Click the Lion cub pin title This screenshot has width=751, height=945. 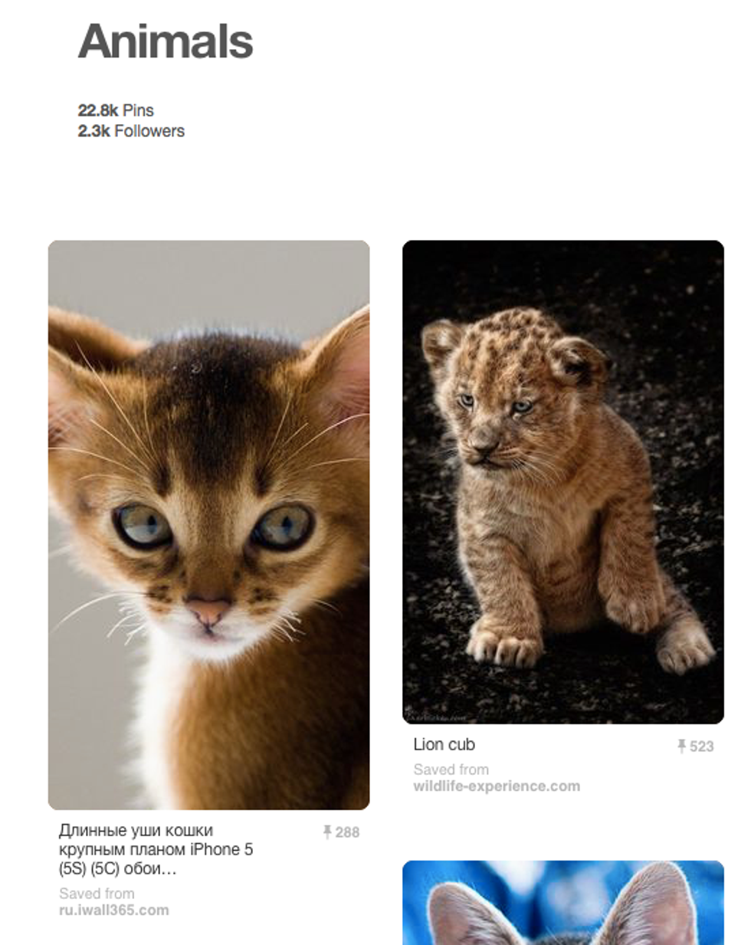point(444,744)
